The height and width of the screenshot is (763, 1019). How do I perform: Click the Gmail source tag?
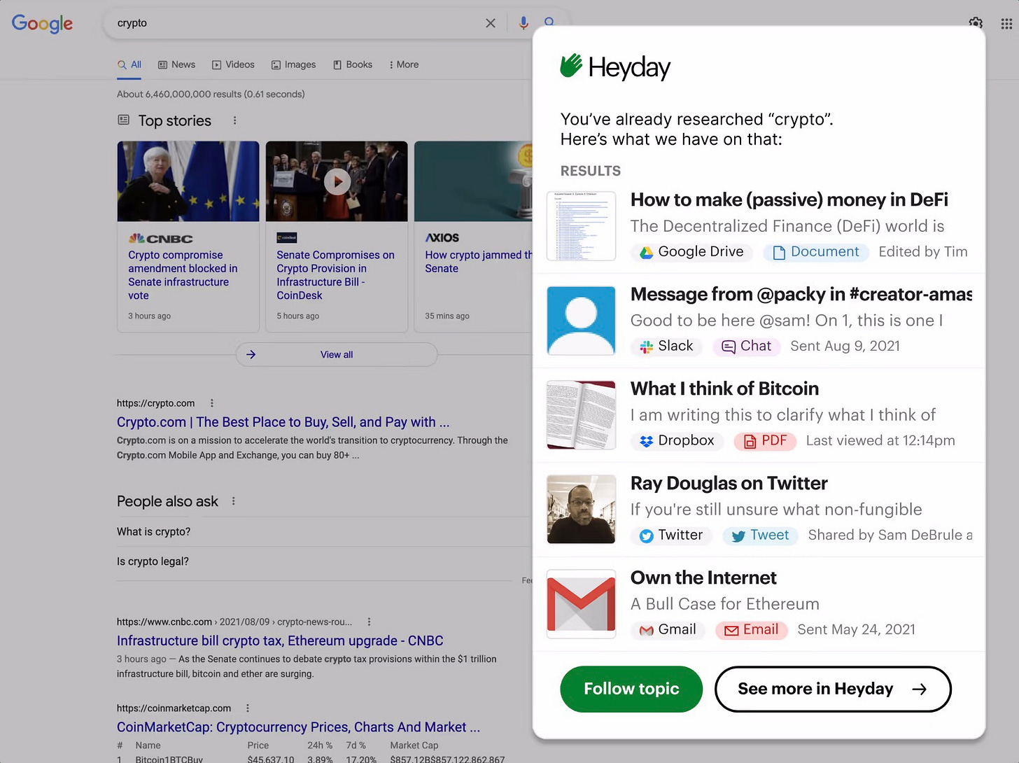[668, 630]
